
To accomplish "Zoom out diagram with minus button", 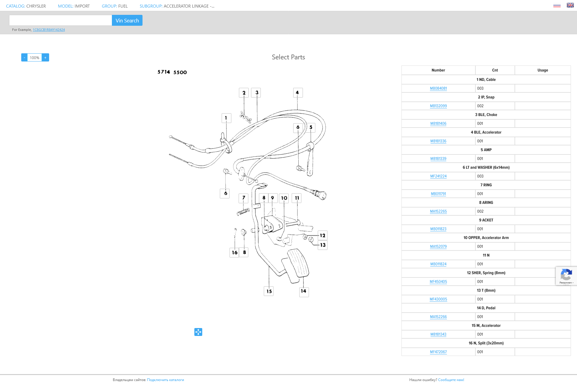I will [x=24, y=58].
